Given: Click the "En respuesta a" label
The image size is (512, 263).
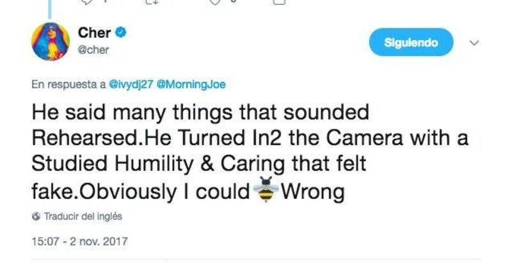Looking at the screenshot, I should (x=68, y=84).
